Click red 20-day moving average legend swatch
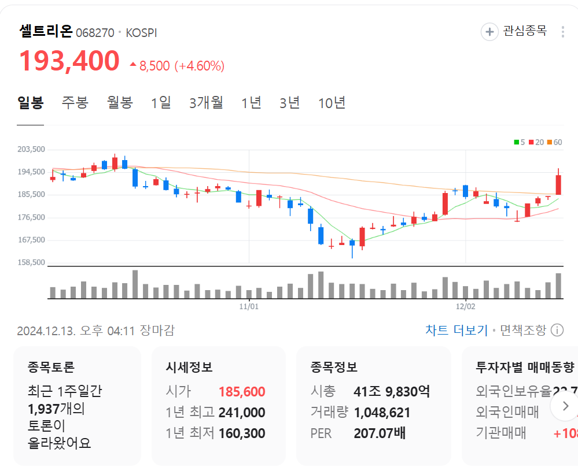This screenshot has height=471, width=578. (x=531, y=142)
